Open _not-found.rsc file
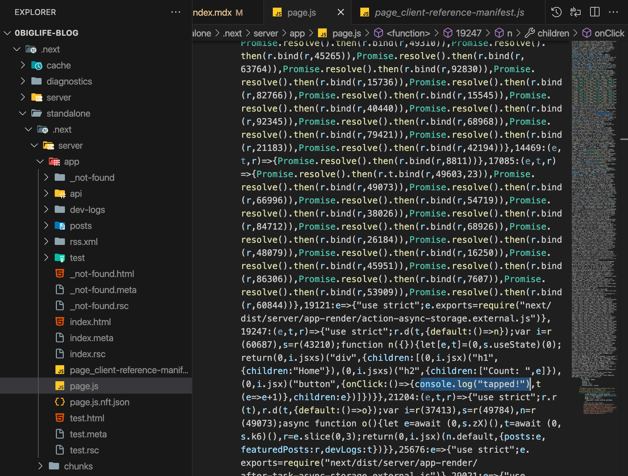Image resolution: width=628 pixels, height=476 pixels. tap(99, 306)
